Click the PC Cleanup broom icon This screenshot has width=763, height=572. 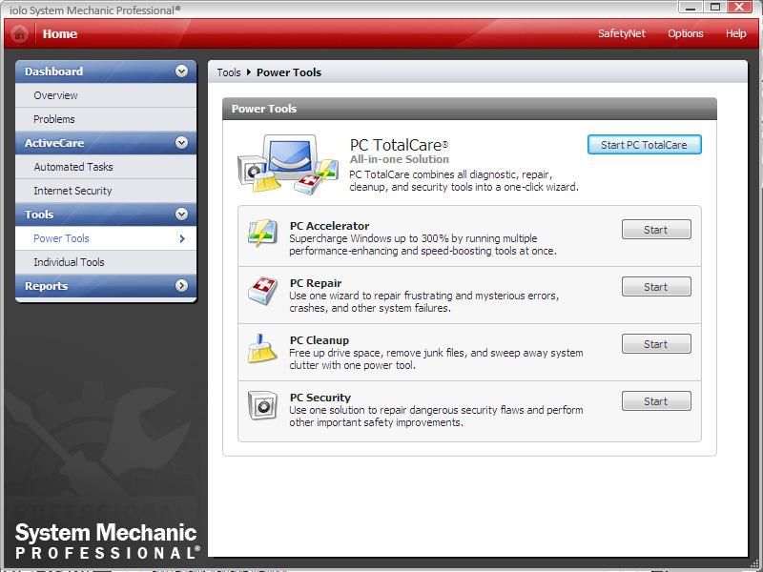(262, 348)
